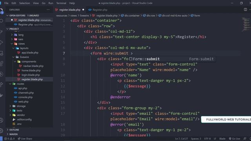Start Live Share from status bar

(25, 139)
